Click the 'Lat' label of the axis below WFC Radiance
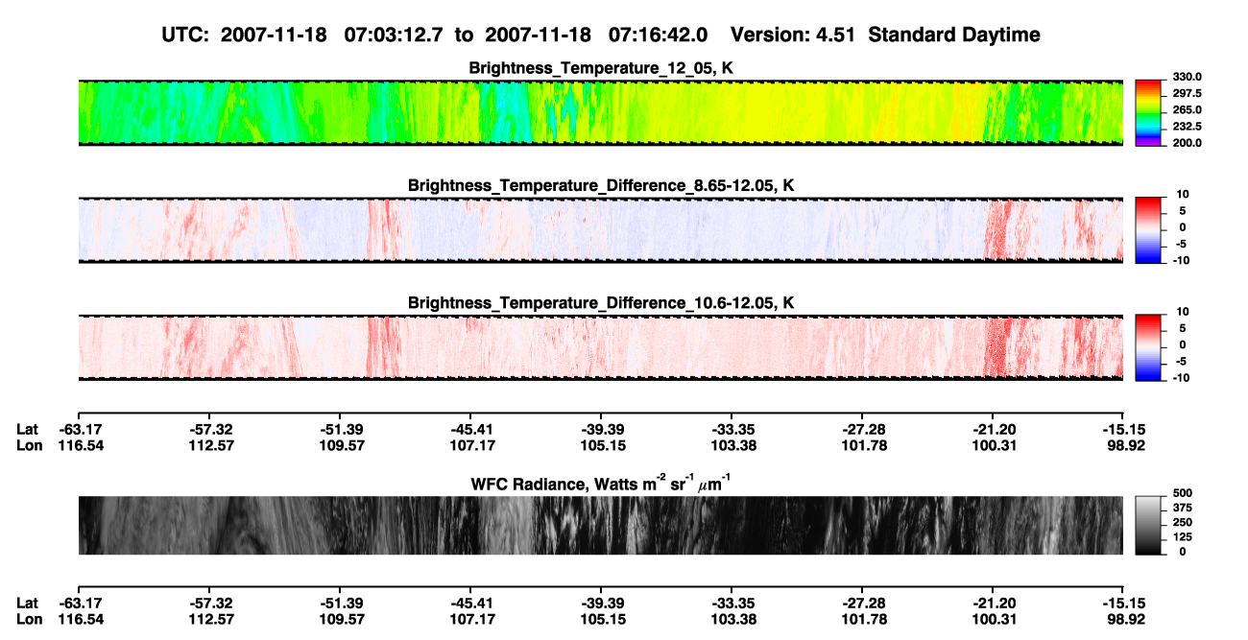Image resolution: width=1248 pixels, height=640 pixels. (28, 604)
